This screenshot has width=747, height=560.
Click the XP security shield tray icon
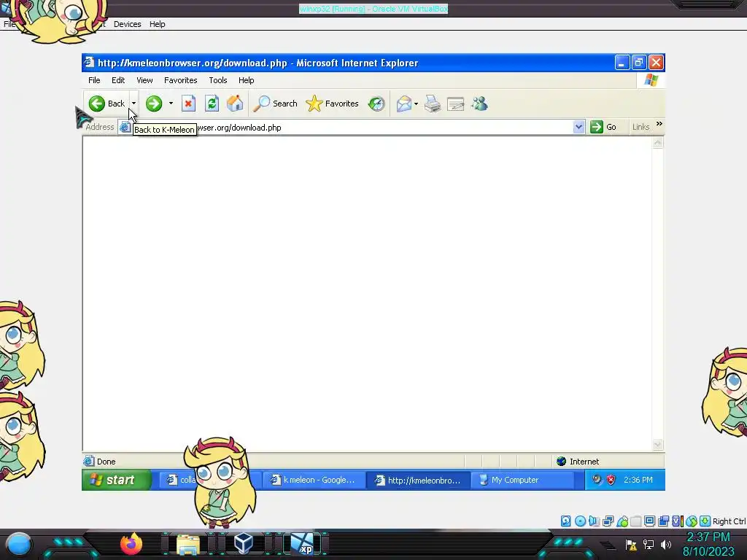611,480
